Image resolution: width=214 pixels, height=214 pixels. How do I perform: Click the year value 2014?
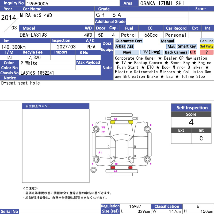click(9, 18)
